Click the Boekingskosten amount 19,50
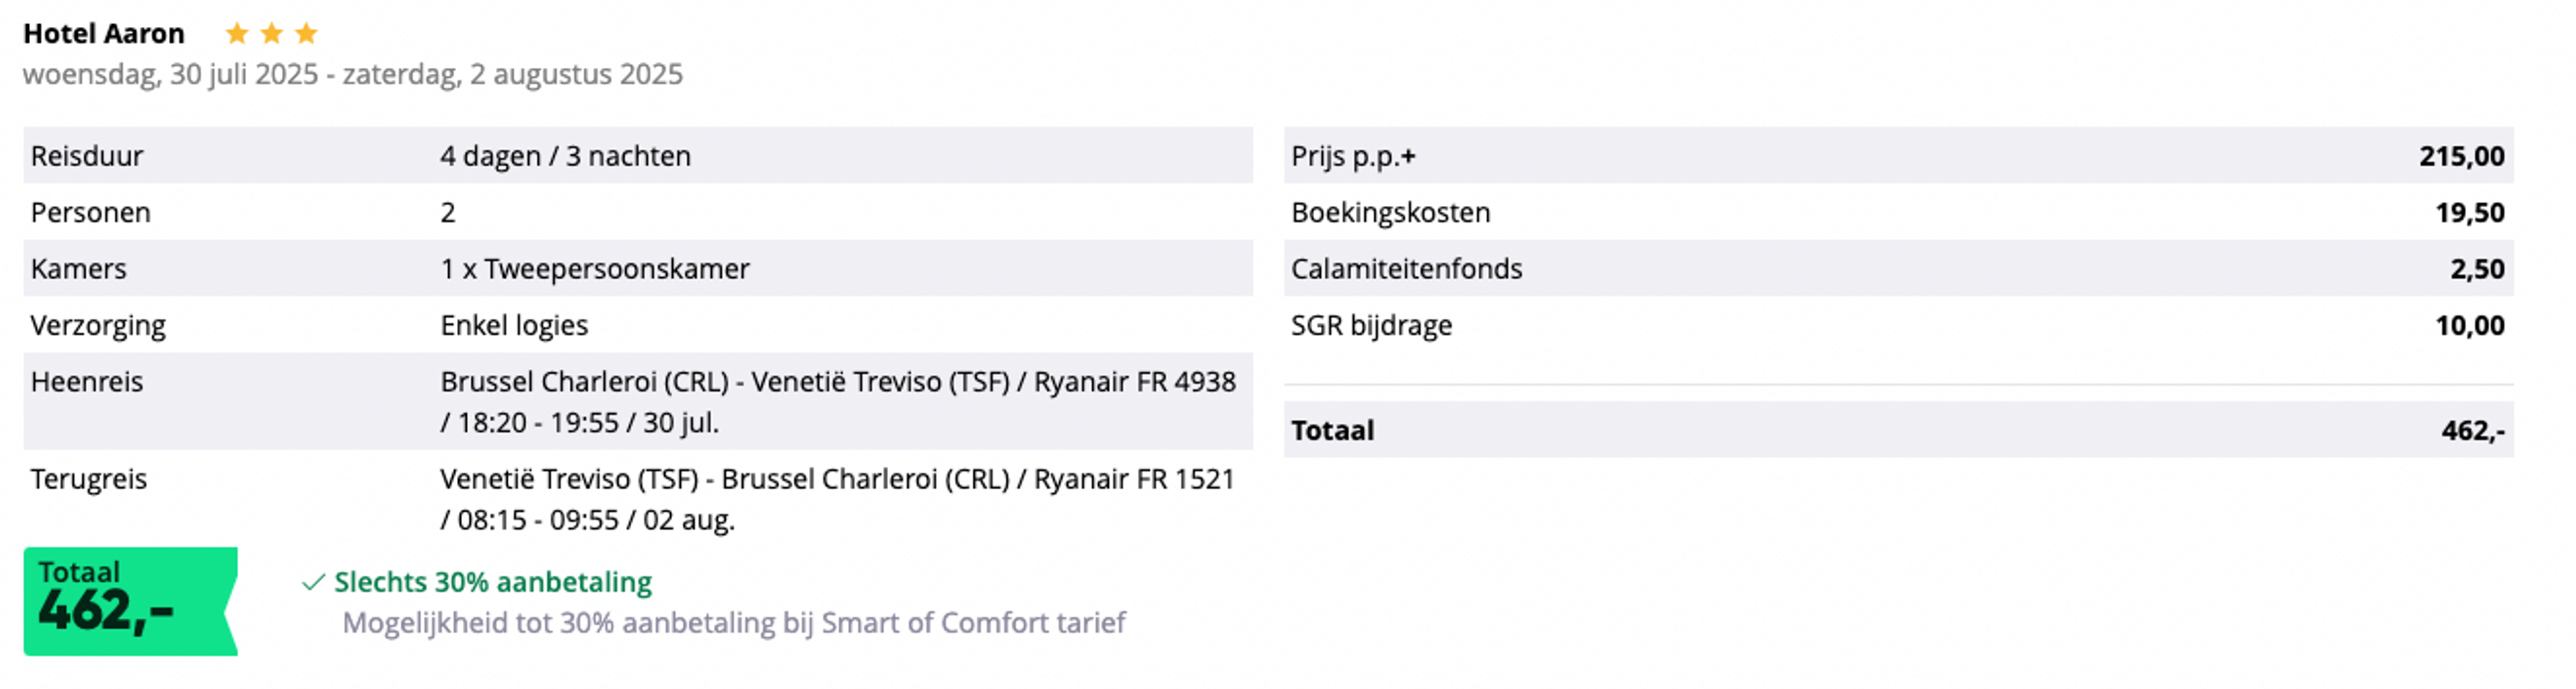This screenshot has height=689, width=2576. coord(2470,213)
